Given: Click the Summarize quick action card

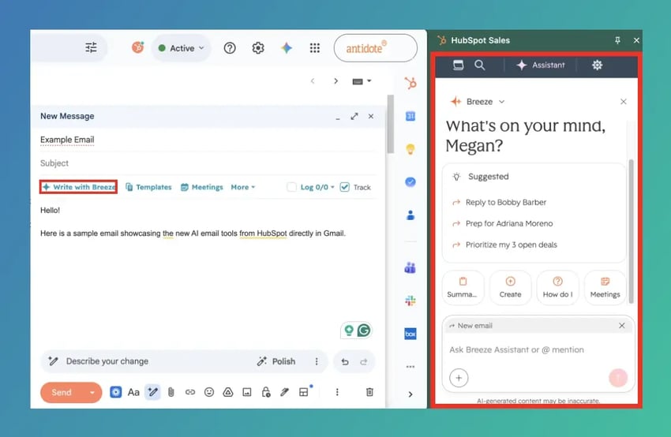Looking at the screenshot, I should click(x=463, y=288).
